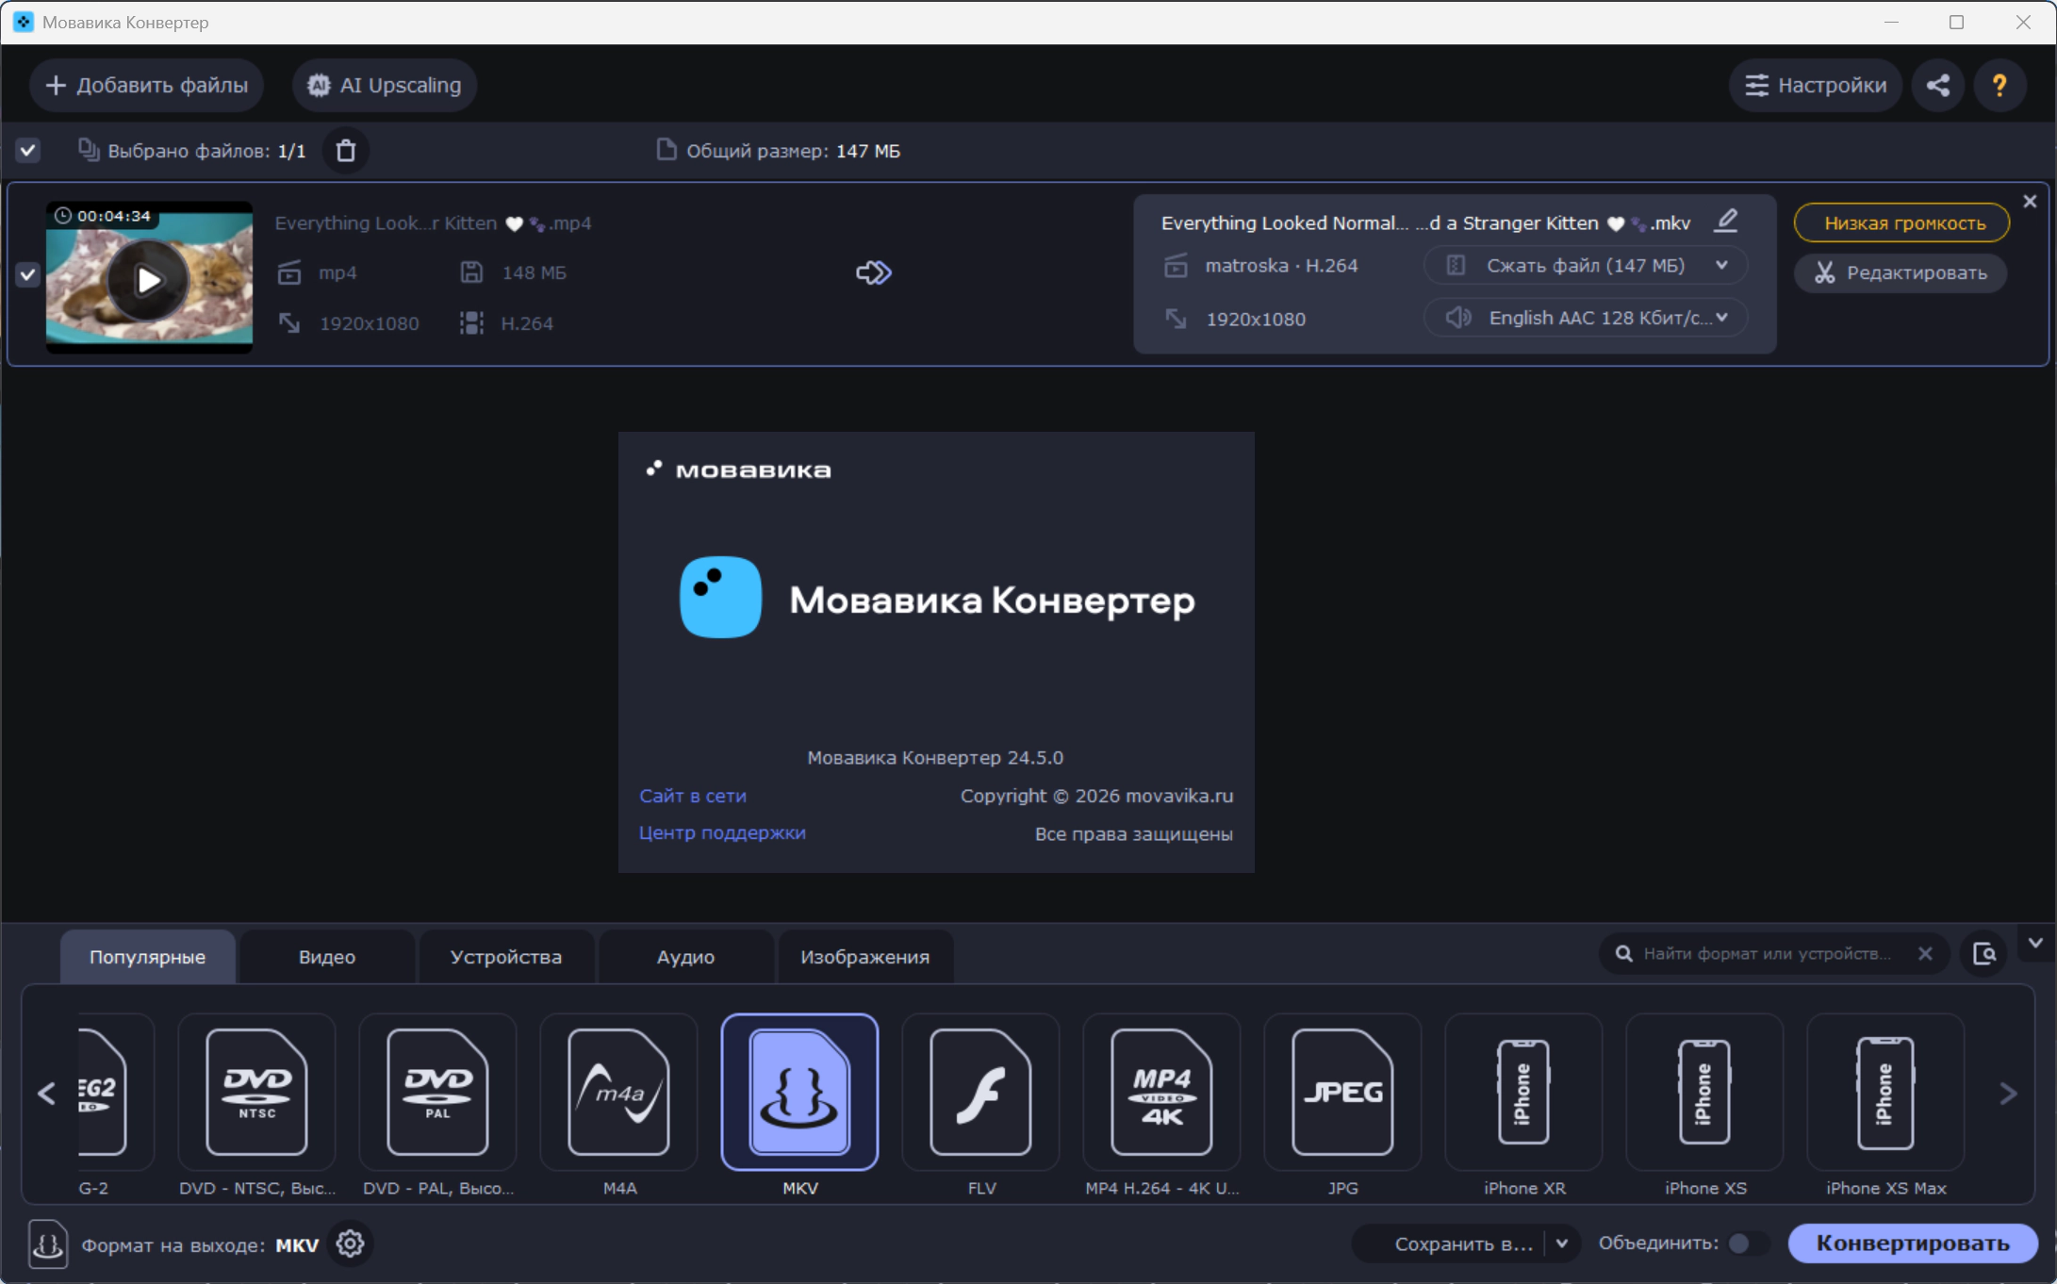Click the output filename ending in .mkv

click(x=1425, y=223)
